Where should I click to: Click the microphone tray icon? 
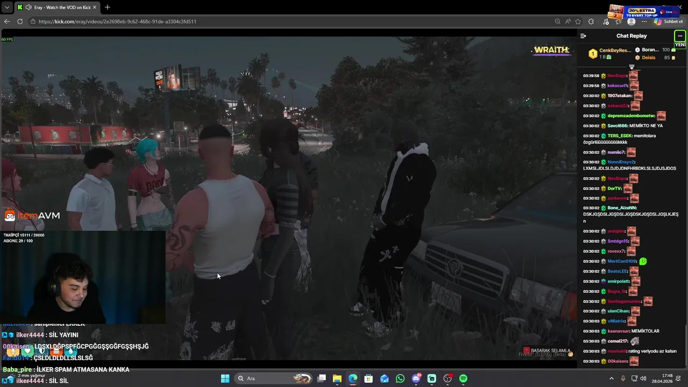point(623,378)
